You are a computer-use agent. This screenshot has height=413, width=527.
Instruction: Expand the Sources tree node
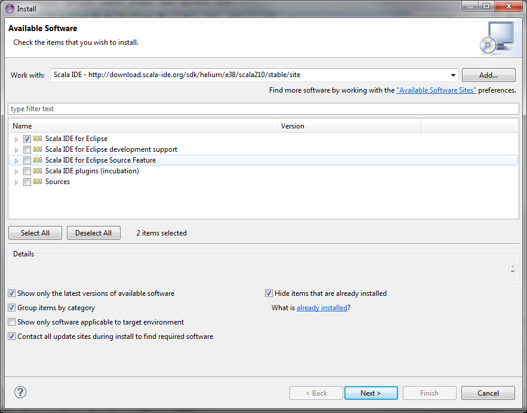[x=16, y=182]
